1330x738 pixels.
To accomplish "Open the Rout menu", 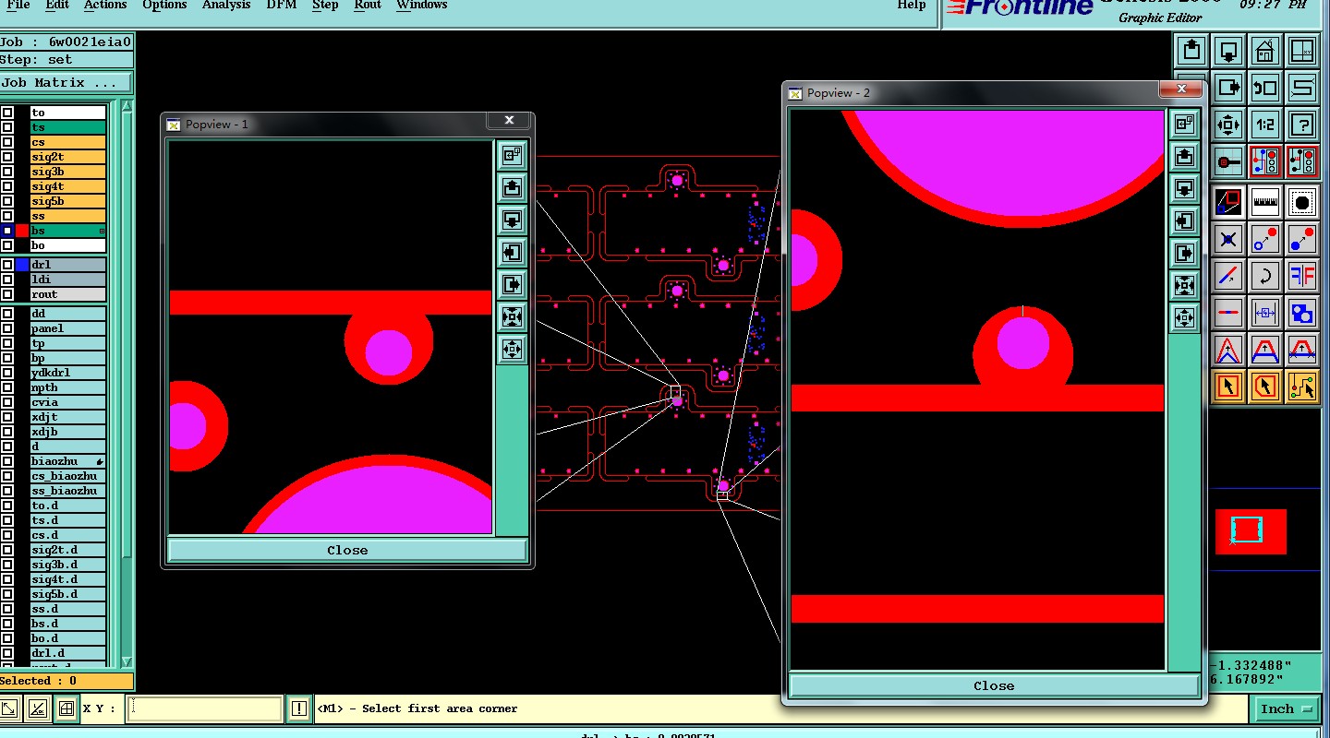I will point(368,6).
